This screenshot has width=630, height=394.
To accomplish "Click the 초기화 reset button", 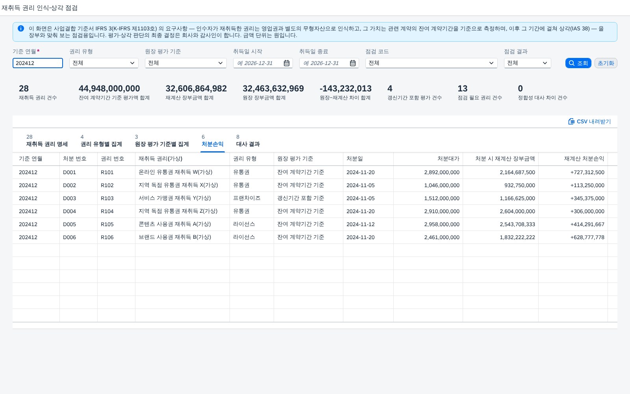I will click(606, 63).
